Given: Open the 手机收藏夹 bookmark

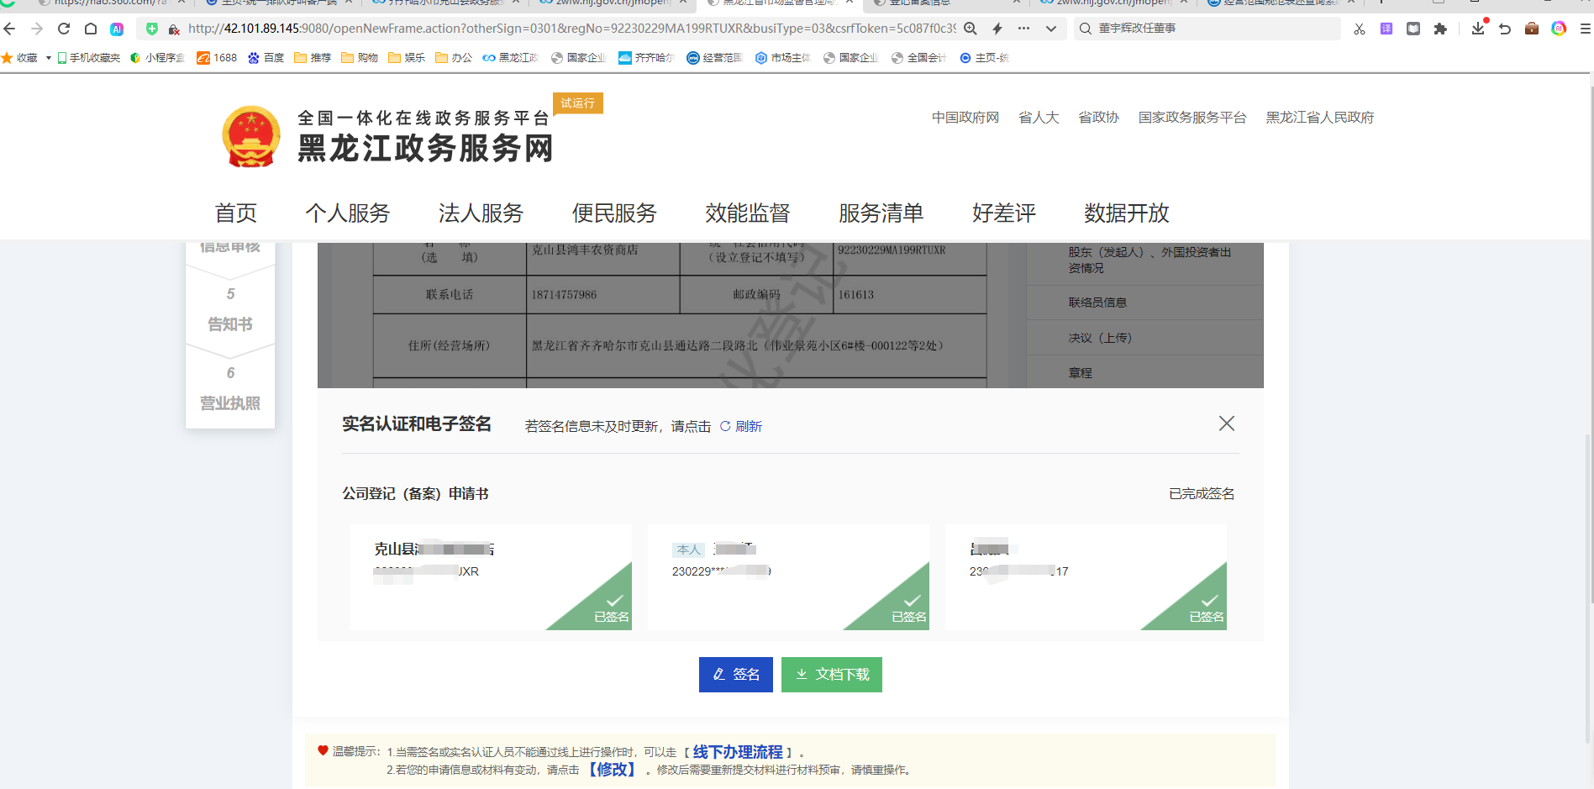Looking at the screenshot, I should point(88,58).
